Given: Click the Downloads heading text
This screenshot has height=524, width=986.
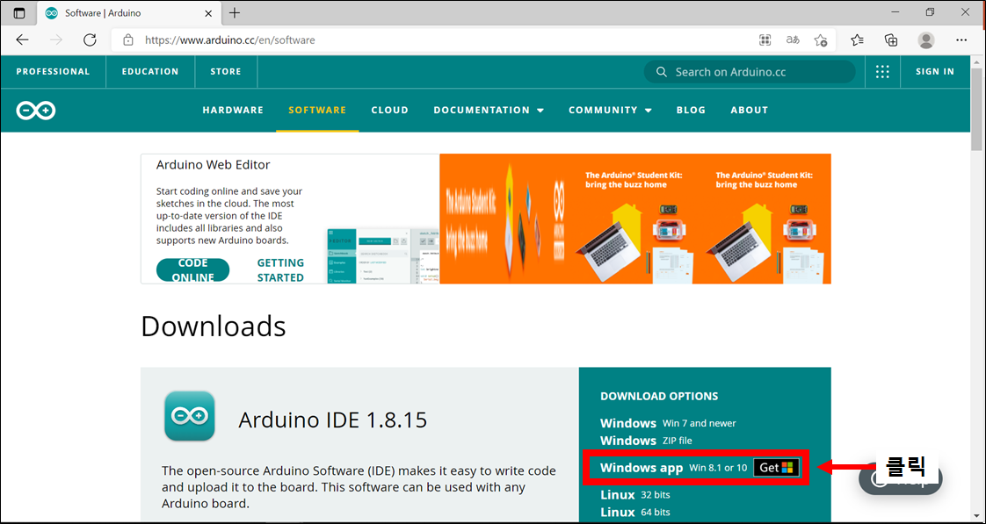Looking at the screenshot, I should [214, 327].
